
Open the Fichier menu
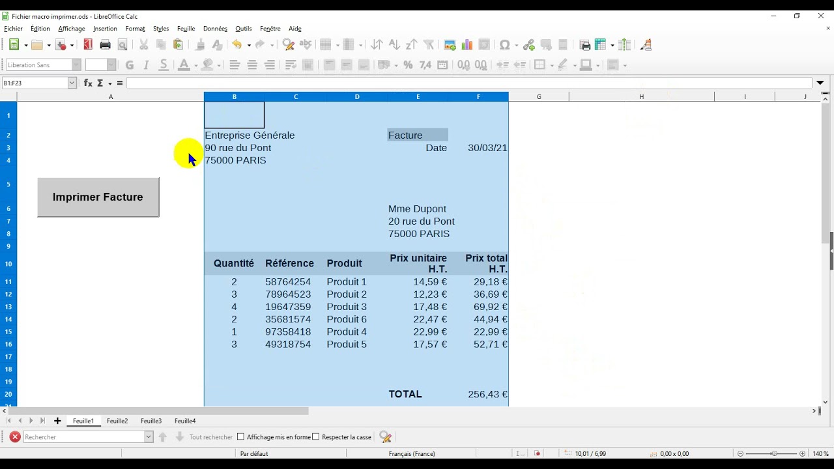click(x=13, y=29)
